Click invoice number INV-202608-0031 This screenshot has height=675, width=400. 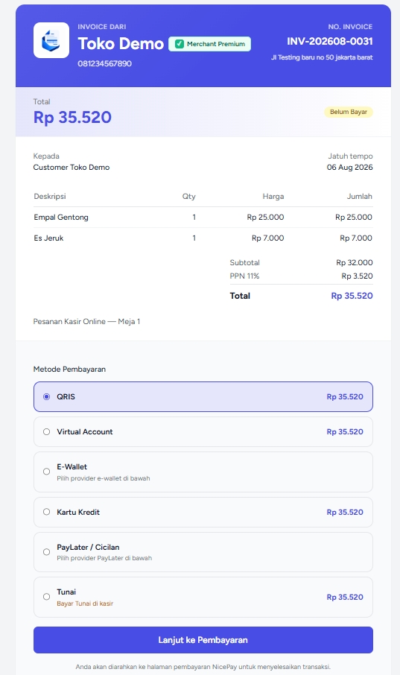coord(330,41)
